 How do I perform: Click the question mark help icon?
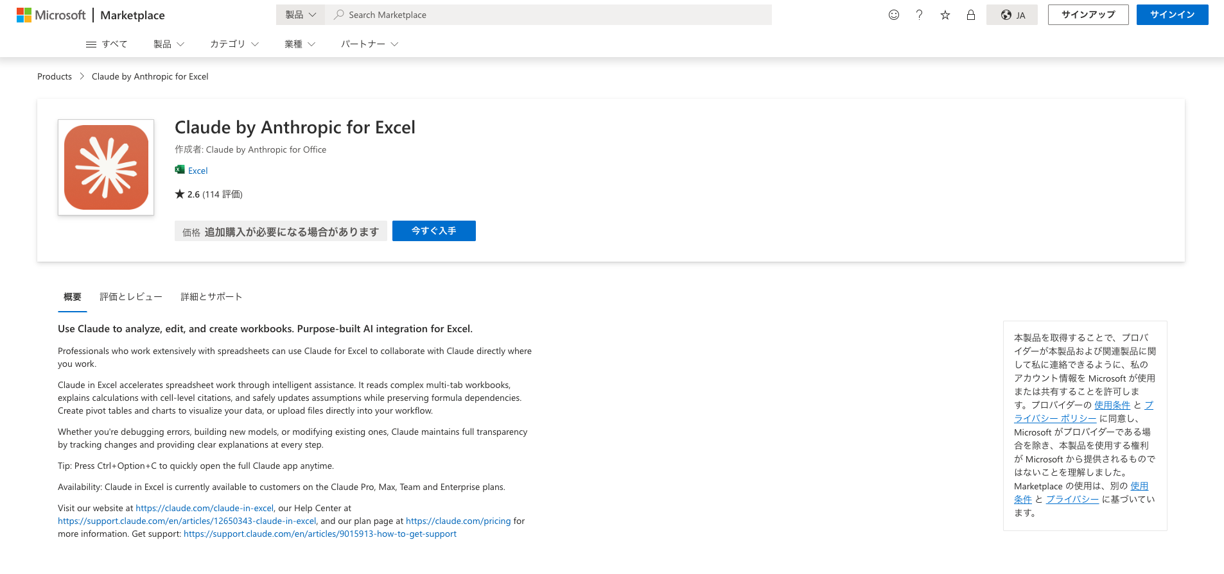tap(919, 15)
